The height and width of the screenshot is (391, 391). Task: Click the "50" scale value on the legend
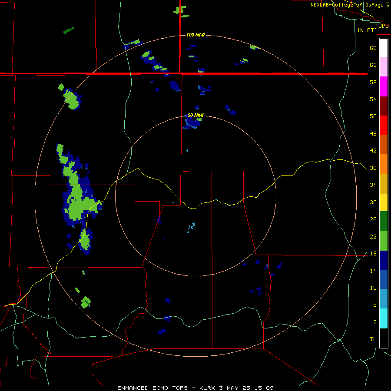pos(373,116)
